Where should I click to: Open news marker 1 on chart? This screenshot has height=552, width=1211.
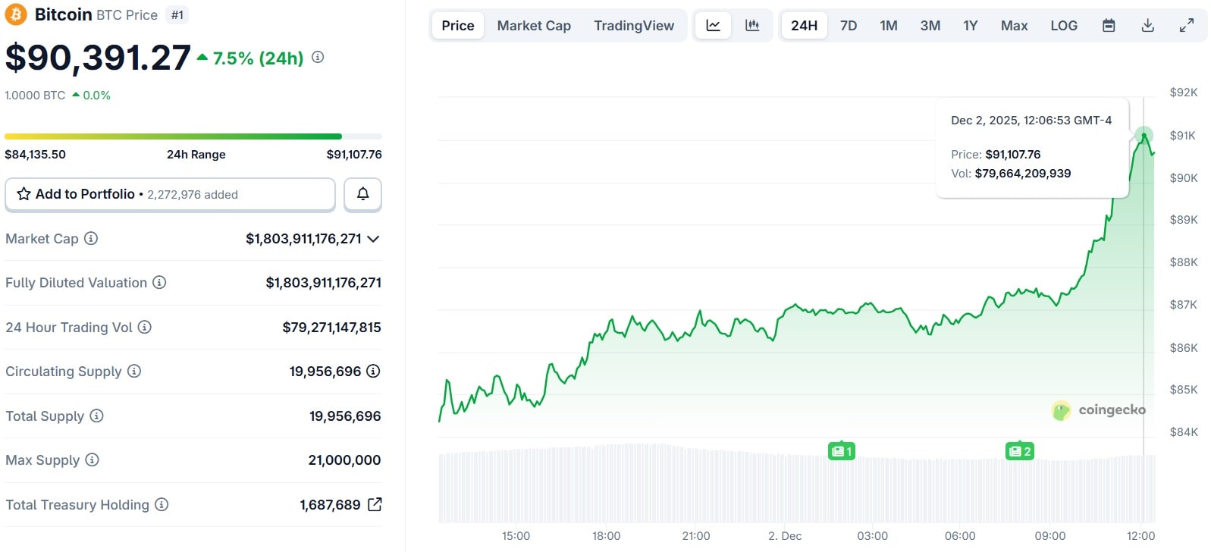point(841,451)
